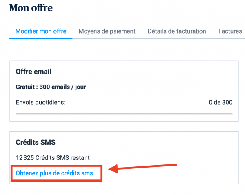Viewport: 245px width, 195px height.
Task: Select the Détails de facturation tab
Action: pos(177,31)
